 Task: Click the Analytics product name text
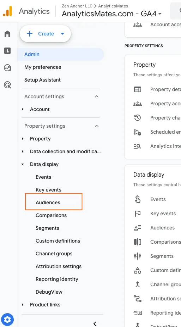[34, 11]
